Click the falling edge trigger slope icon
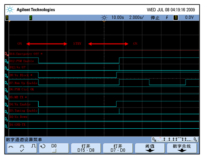205x159 pixels. coord(167,17)
